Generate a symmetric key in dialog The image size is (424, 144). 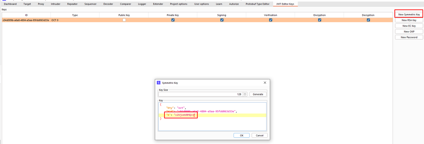[258, 94]
